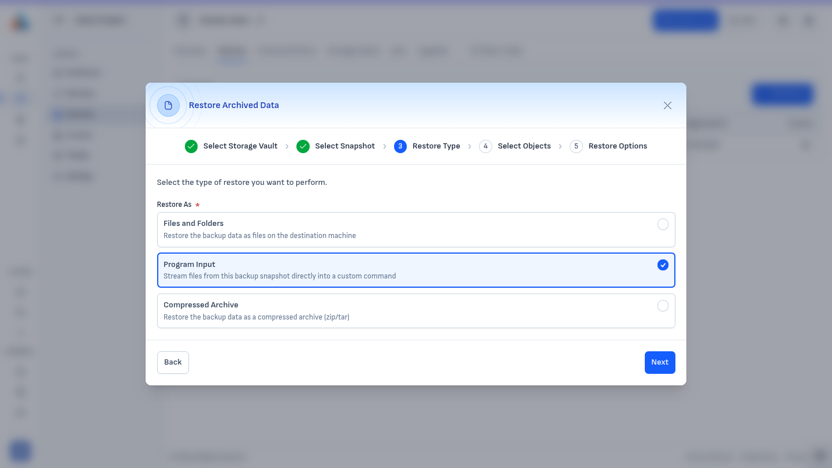Click the Back button
Image resolution: width=832 pixels, height=468 pixels.
point(173,362)
